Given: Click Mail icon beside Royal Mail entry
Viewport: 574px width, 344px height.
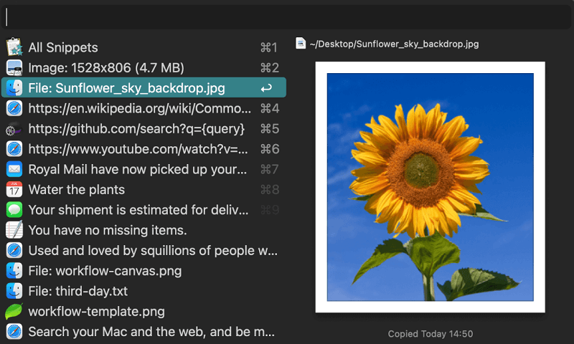Looking at the screenshot, I should (14, 169).
